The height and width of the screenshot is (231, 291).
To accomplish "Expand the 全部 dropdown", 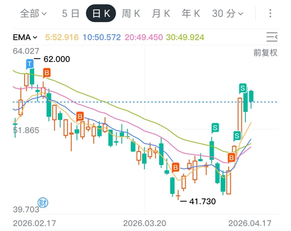I will [x=33, y=13].
